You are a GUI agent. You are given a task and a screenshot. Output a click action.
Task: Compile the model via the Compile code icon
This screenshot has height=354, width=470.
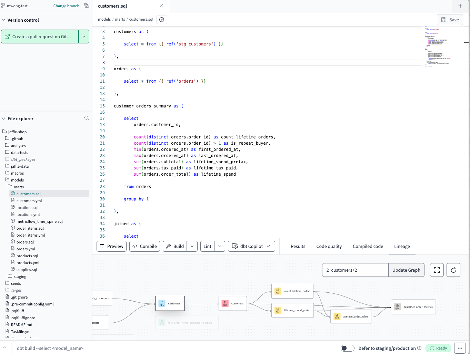[136, 246]
